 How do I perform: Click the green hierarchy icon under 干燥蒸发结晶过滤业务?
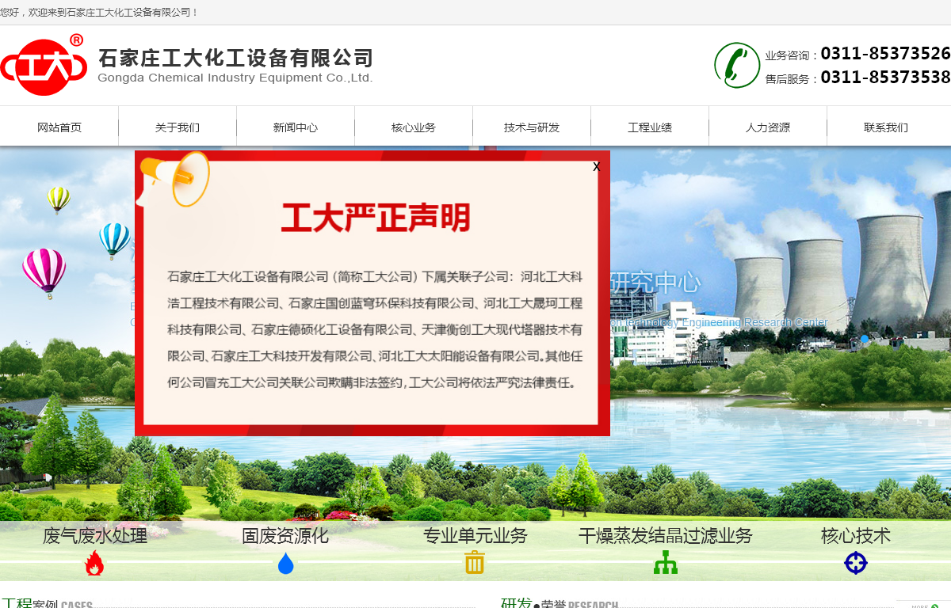click(666, 562)
